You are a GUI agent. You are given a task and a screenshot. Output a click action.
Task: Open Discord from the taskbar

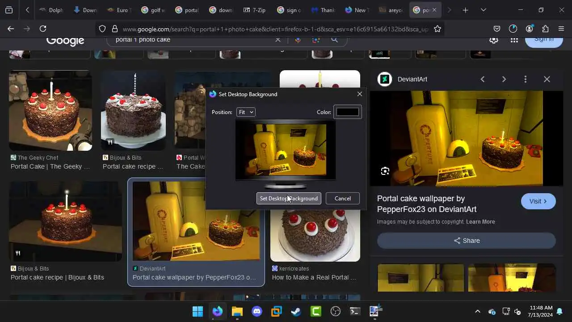(257, 311)
